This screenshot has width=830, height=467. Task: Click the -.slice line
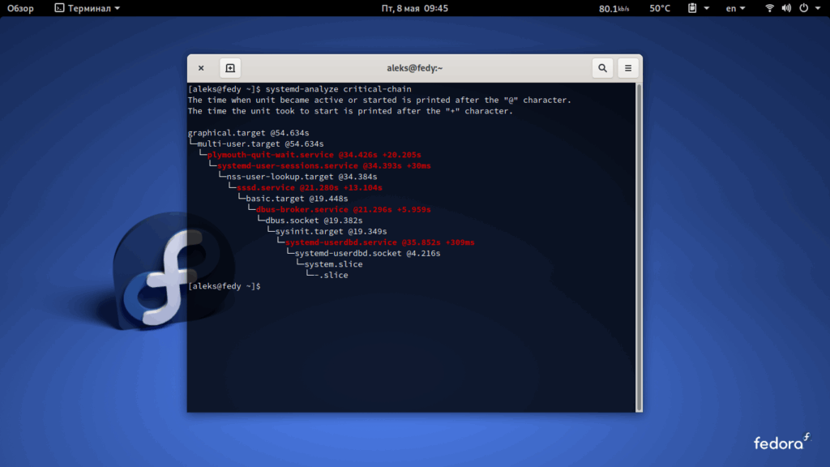tap(331, 276)
